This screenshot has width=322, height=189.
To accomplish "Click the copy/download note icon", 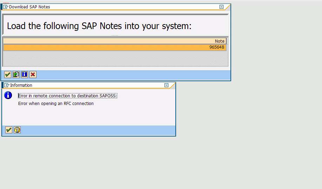I will click(x=16, y=75).
